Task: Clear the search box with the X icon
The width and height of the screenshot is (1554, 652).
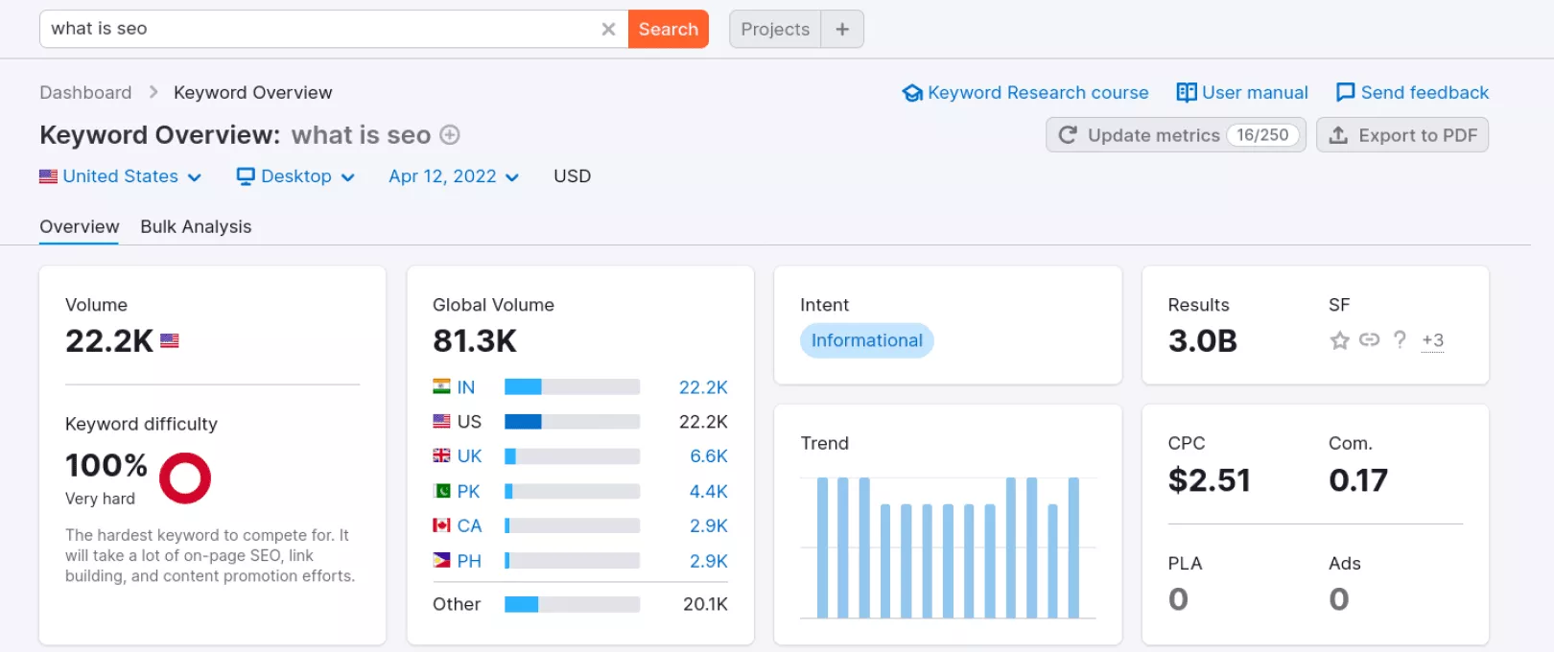Action: click(608, 30)
